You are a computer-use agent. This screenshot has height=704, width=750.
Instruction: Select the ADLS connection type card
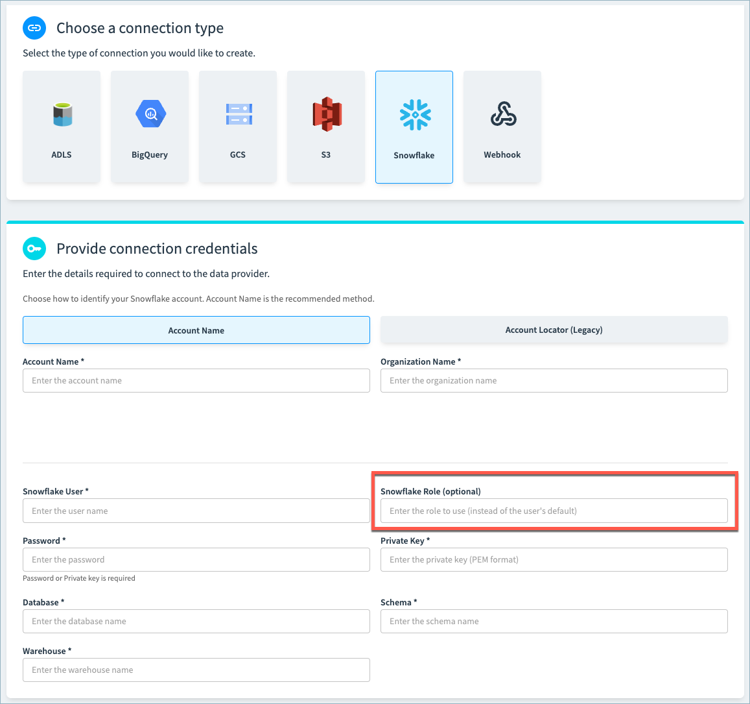coord(62,127)
